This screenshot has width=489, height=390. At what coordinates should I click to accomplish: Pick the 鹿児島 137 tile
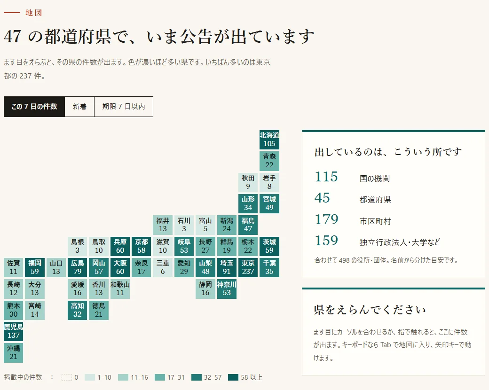click(x=14, y=331)
